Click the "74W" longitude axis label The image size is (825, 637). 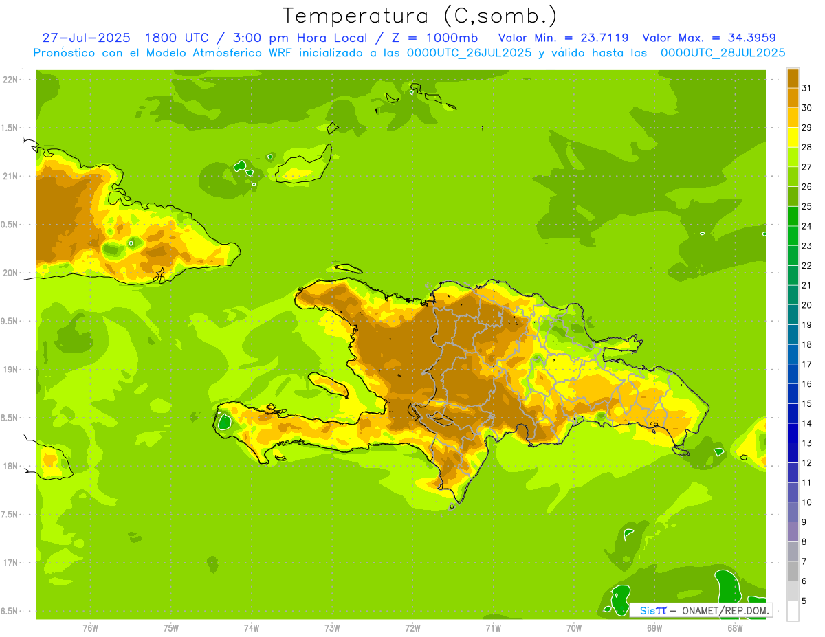click(x=252, y=628)
